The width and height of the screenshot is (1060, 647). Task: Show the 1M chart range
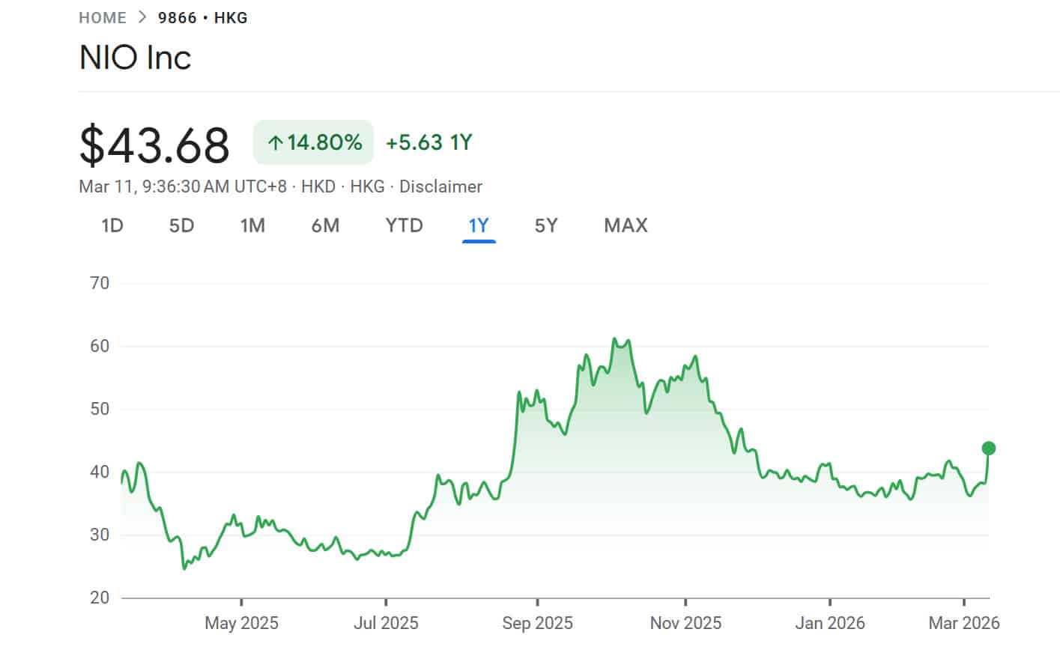[x=252, y=225]
